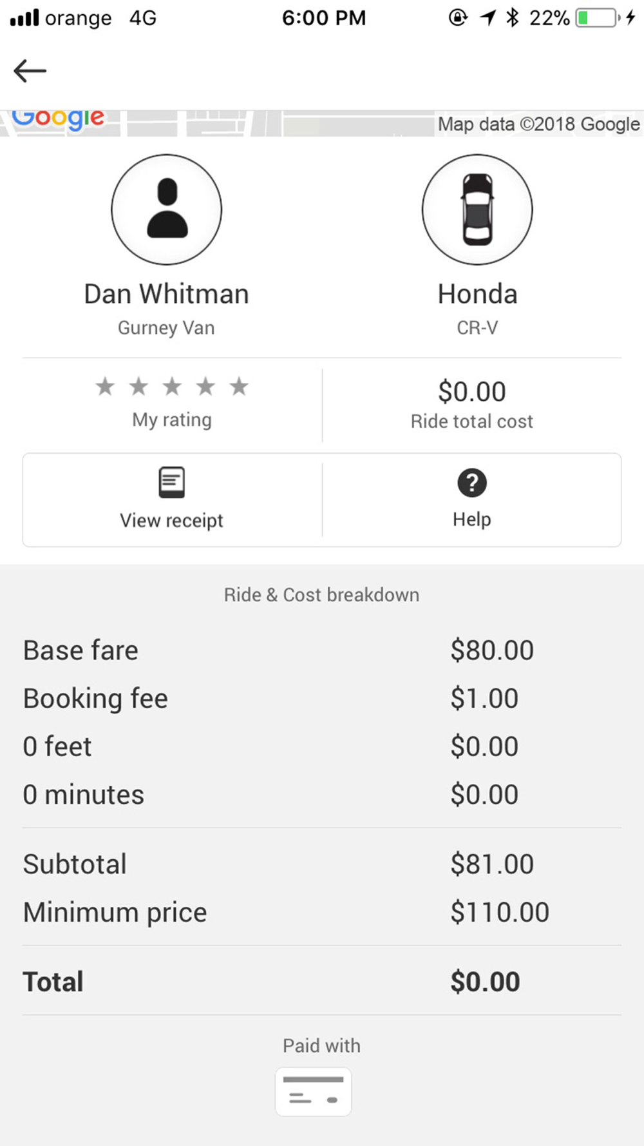The image size is (644, 1146).
Task: Tap the Bluetooth icon in status bar
Action: (513, 18)
